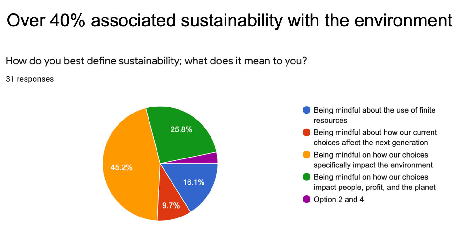
Task: Select the green 25.8% pie slice
Action: (182, 134)
